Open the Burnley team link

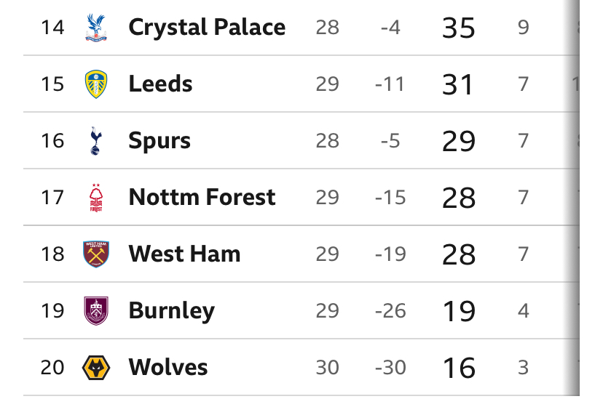[x=171, y=310]
